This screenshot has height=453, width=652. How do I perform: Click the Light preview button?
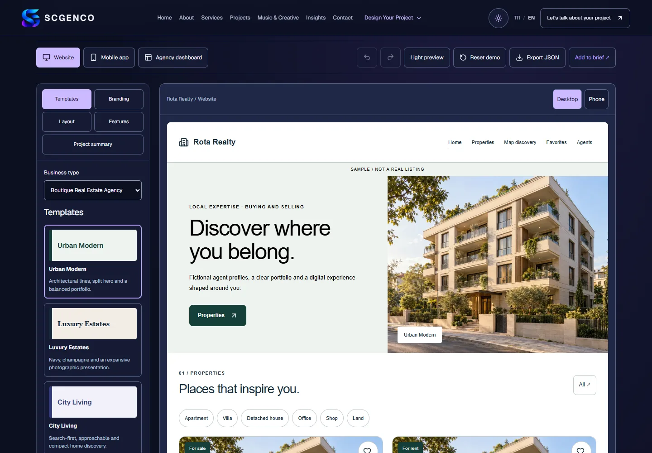427,58
